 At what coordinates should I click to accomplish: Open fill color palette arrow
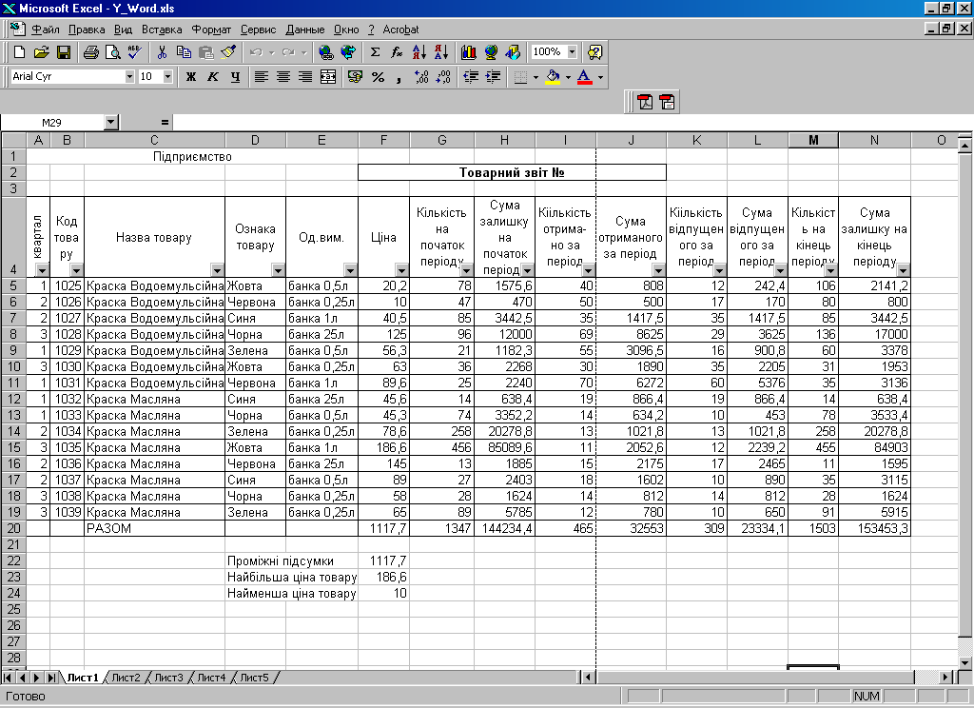(568, 77)
